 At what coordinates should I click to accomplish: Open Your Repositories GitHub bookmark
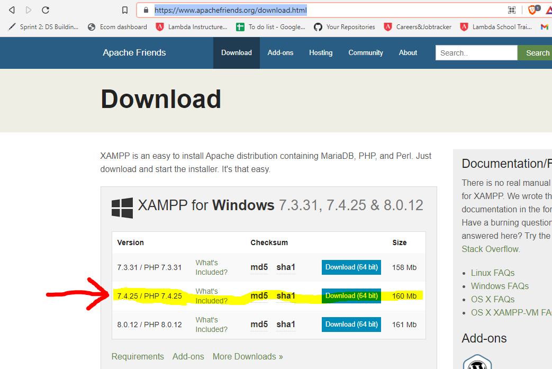(x=345, y=27)
